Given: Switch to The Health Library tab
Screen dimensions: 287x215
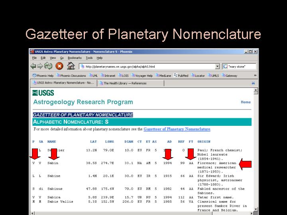Looking at the screenshot, I should pos(125,83).
